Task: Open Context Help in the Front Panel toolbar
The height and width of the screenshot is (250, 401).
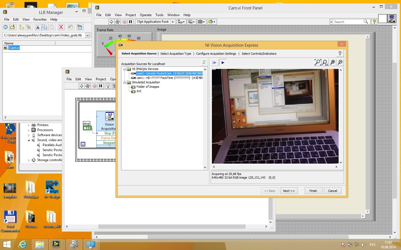Action: click(374, 22)
